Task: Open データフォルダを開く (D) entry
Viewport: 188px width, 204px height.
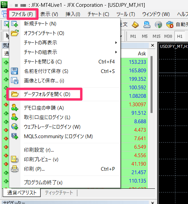Action: [x=65, y=94]
